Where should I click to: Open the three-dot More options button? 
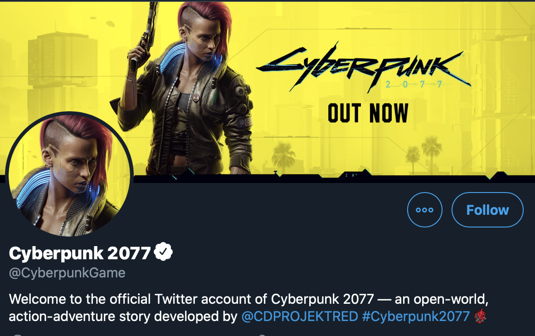click(x=424, y=210)
